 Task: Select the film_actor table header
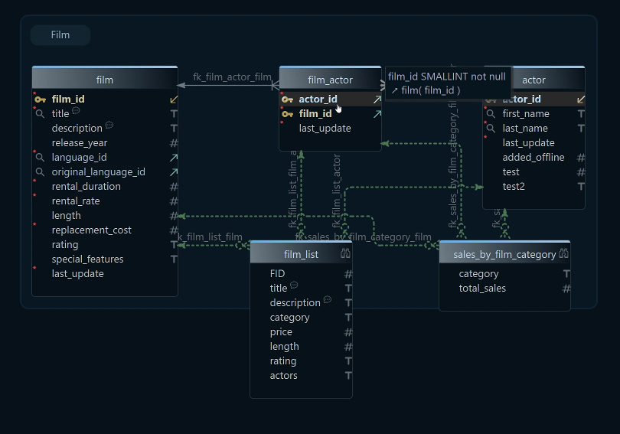tap(330, 78)
